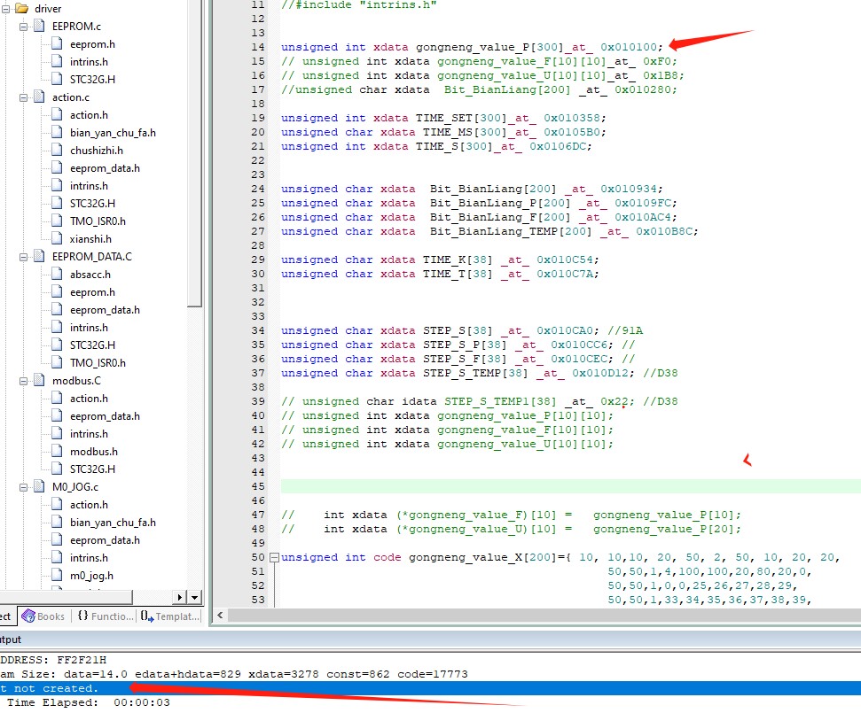Click the Books tab icon
The image size is (861, 713).
click(28, 616)
